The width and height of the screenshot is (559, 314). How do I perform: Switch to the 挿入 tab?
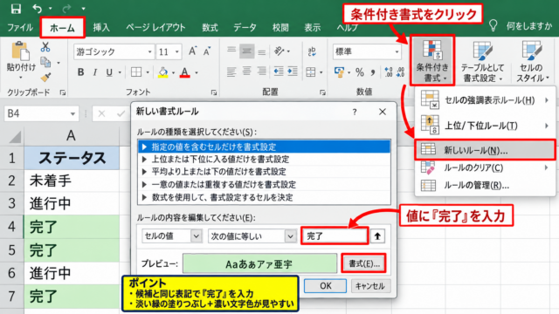(101, 27)
